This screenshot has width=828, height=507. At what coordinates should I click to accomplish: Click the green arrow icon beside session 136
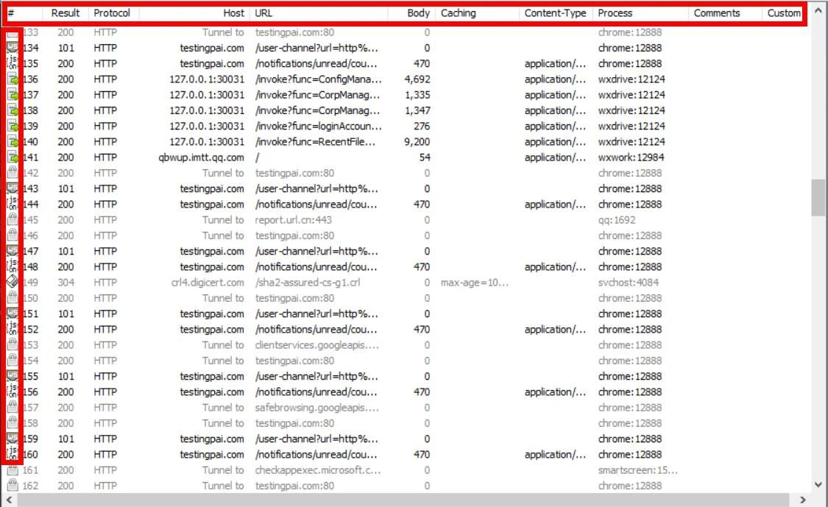click(10, 79)
